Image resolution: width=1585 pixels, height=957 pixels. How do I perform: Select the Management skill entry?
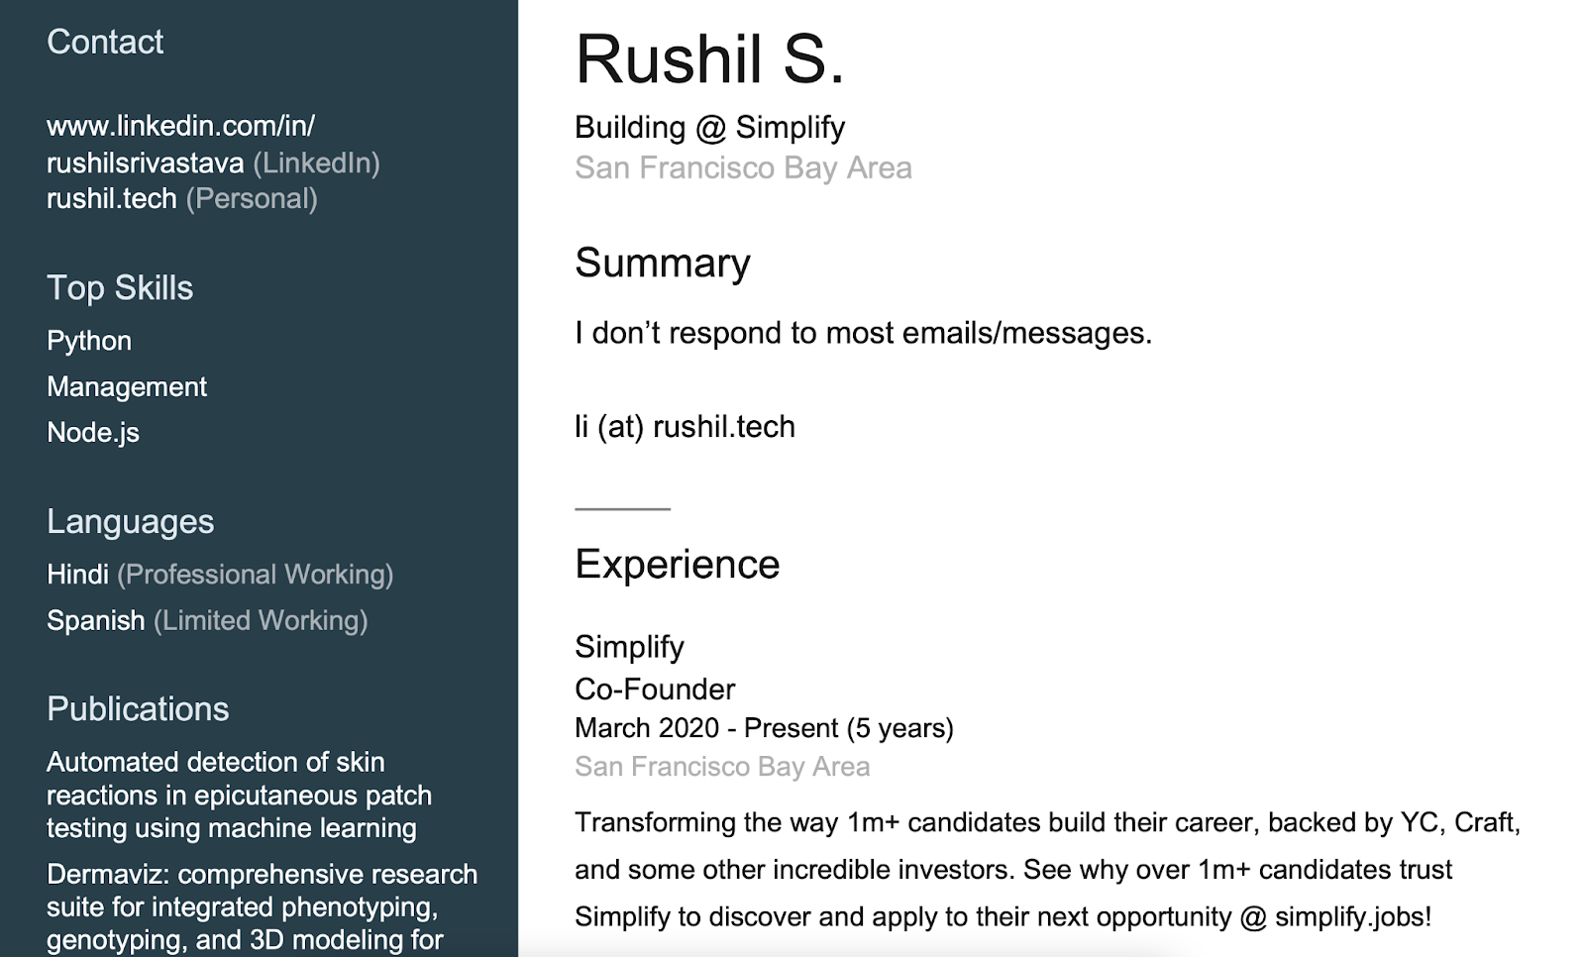point(127,386)
